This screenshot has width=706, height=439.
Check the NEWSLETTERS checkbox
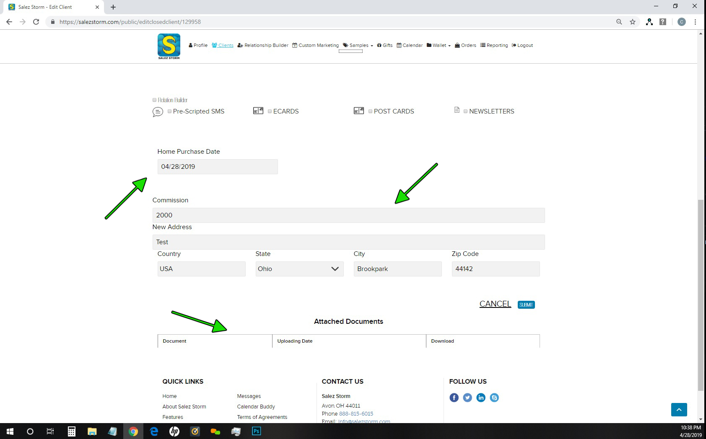(465, 111)
